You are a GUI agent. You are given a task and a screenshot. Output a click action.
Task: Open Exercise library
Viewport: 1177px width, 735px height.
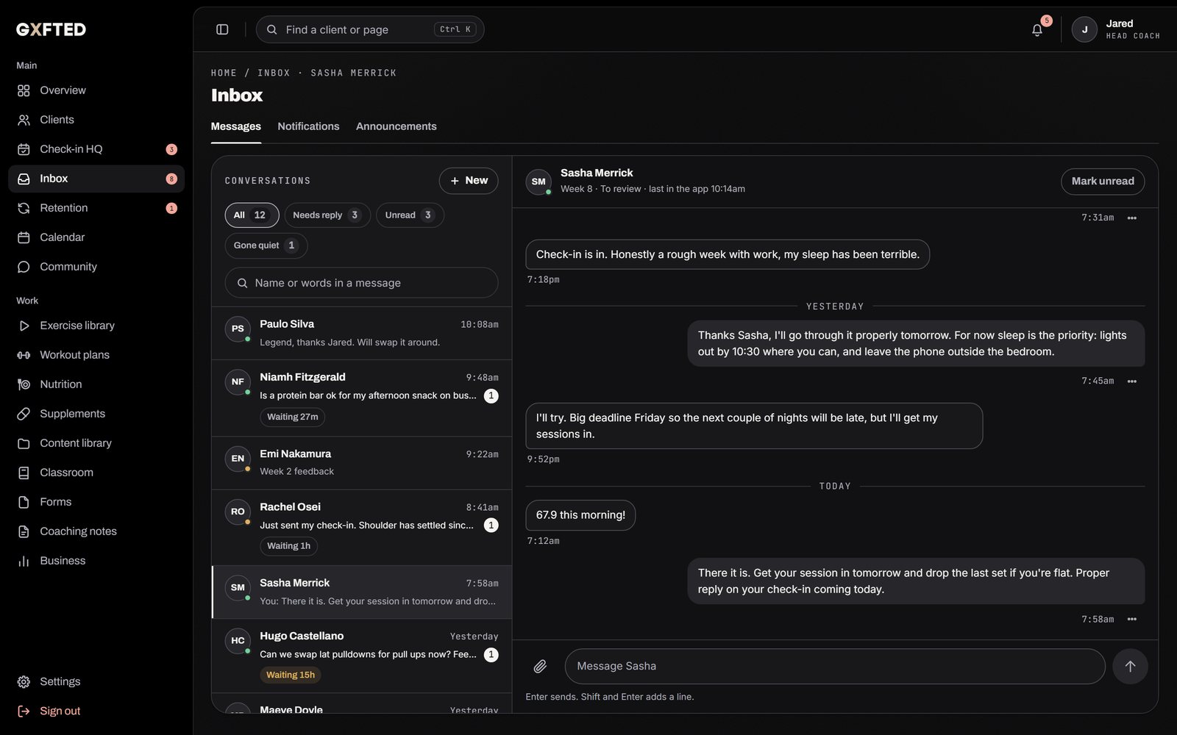coord(96,326)
